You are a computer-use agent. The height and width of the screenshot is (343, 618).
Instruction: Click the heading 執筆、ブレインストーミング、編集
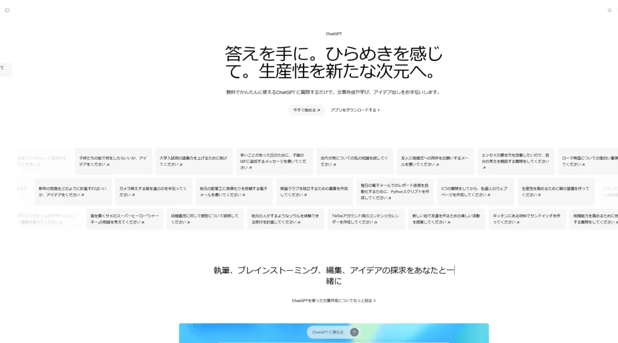tap(334, 275)
